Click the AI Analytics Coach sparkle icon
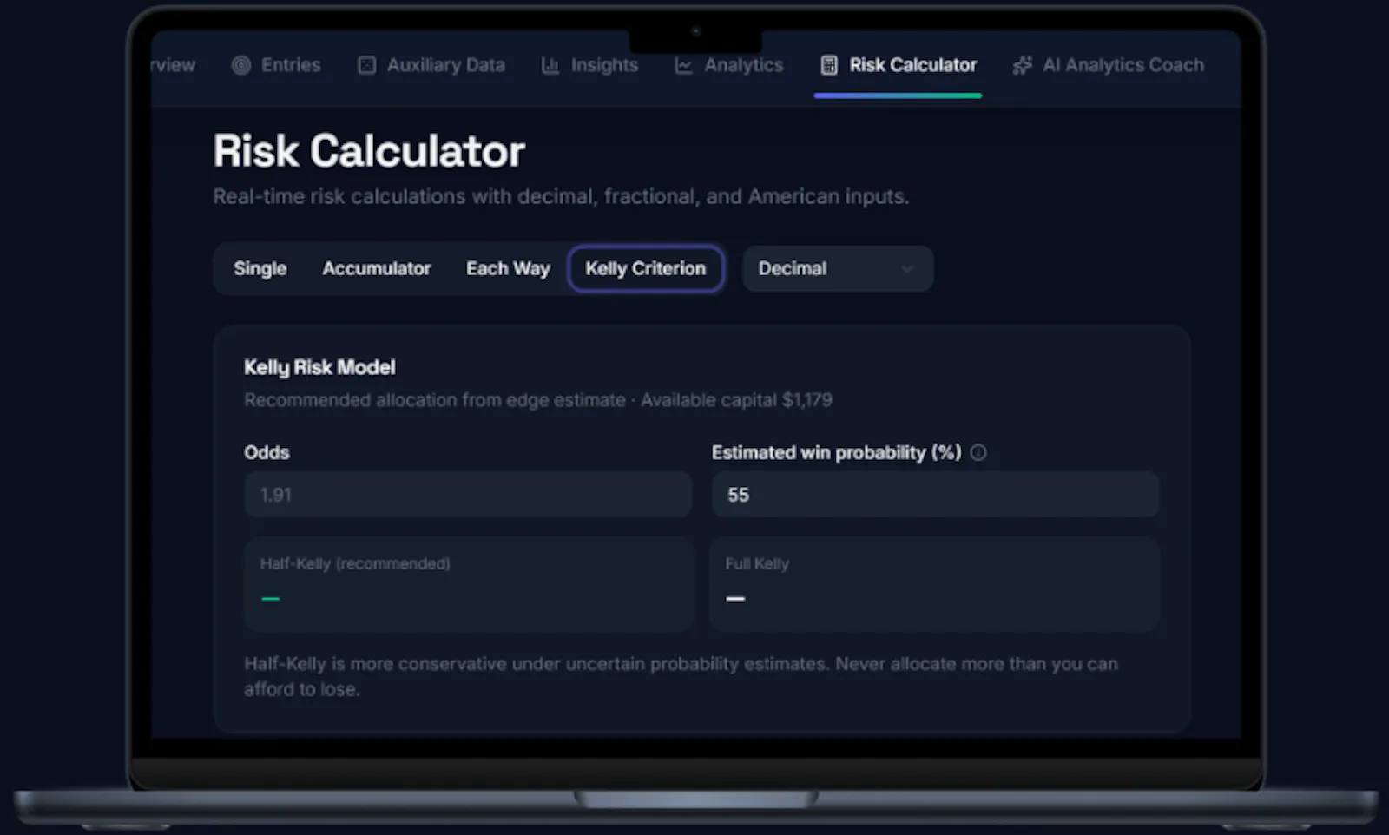Viewport: 1389px width, 835px height. coord(1023,65)
